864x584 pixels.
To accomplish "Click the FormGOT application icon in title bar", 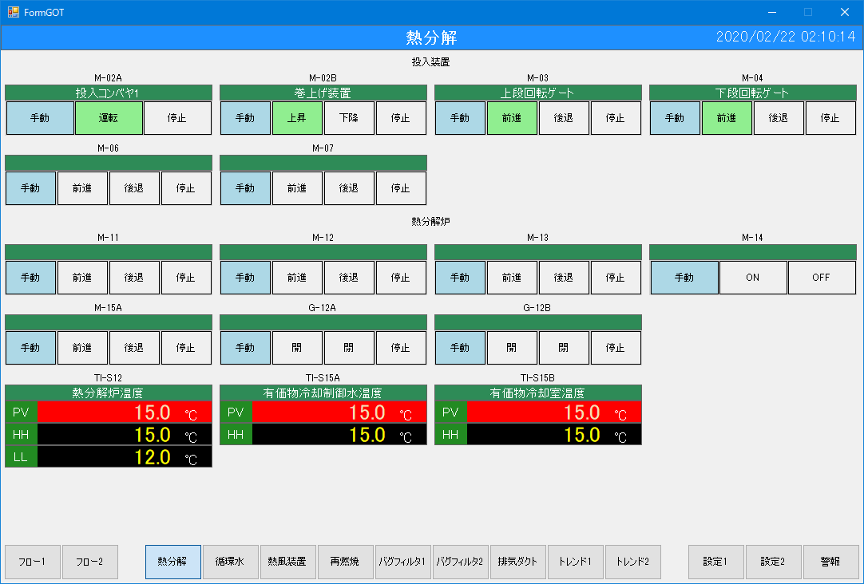I will click(13, 12).
